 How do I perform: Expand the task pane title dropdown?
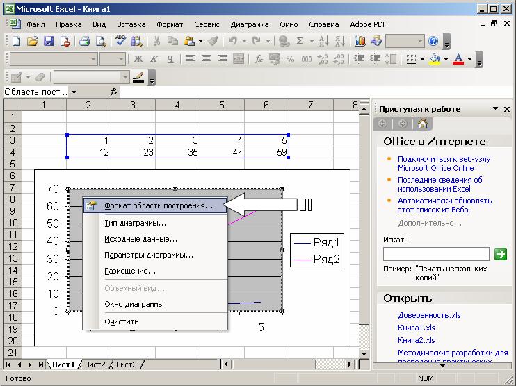495,109
